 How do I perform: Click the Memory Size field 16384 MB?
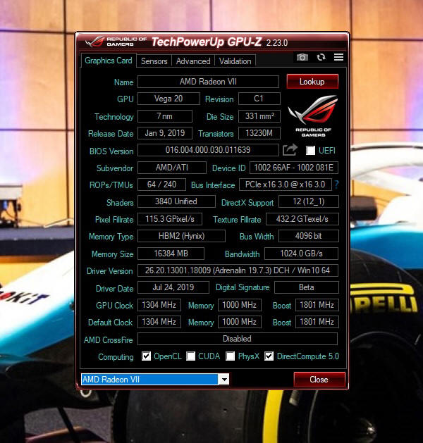tap(171, 254)
